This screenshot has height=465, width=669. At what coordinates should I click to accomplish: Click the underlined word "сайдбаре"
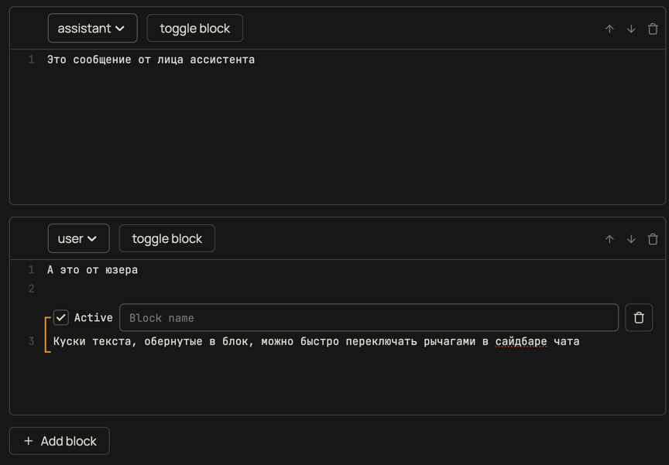point(520,341)
